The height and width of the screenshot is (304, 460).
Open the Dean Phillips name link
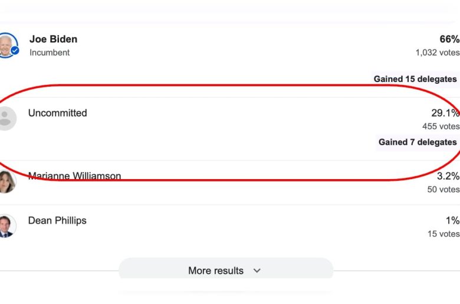[x=57, y=220]
